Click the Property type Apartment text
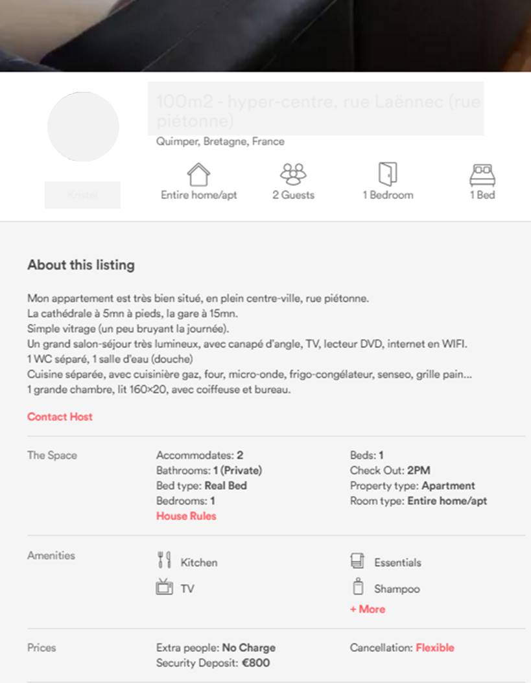This screenshot has height=683, width=531. 412,485
